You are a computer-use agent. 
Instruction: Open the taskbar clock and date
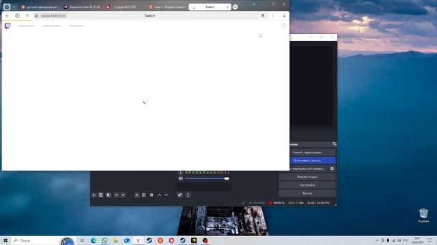(417, 240)
